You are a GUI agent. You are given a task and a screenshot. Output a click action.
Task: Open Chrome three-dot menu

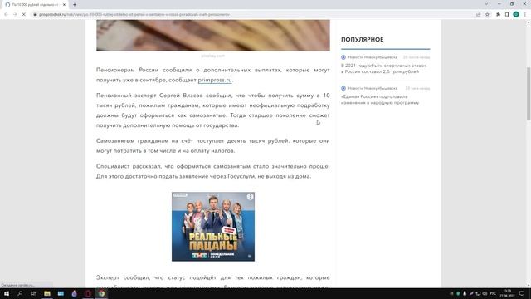(x=525, y=15)
